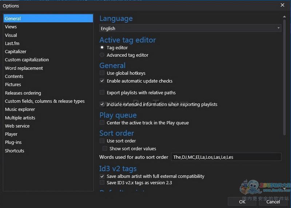
Task: Click the scrollbar up arrow
Action: coord(284,17)
